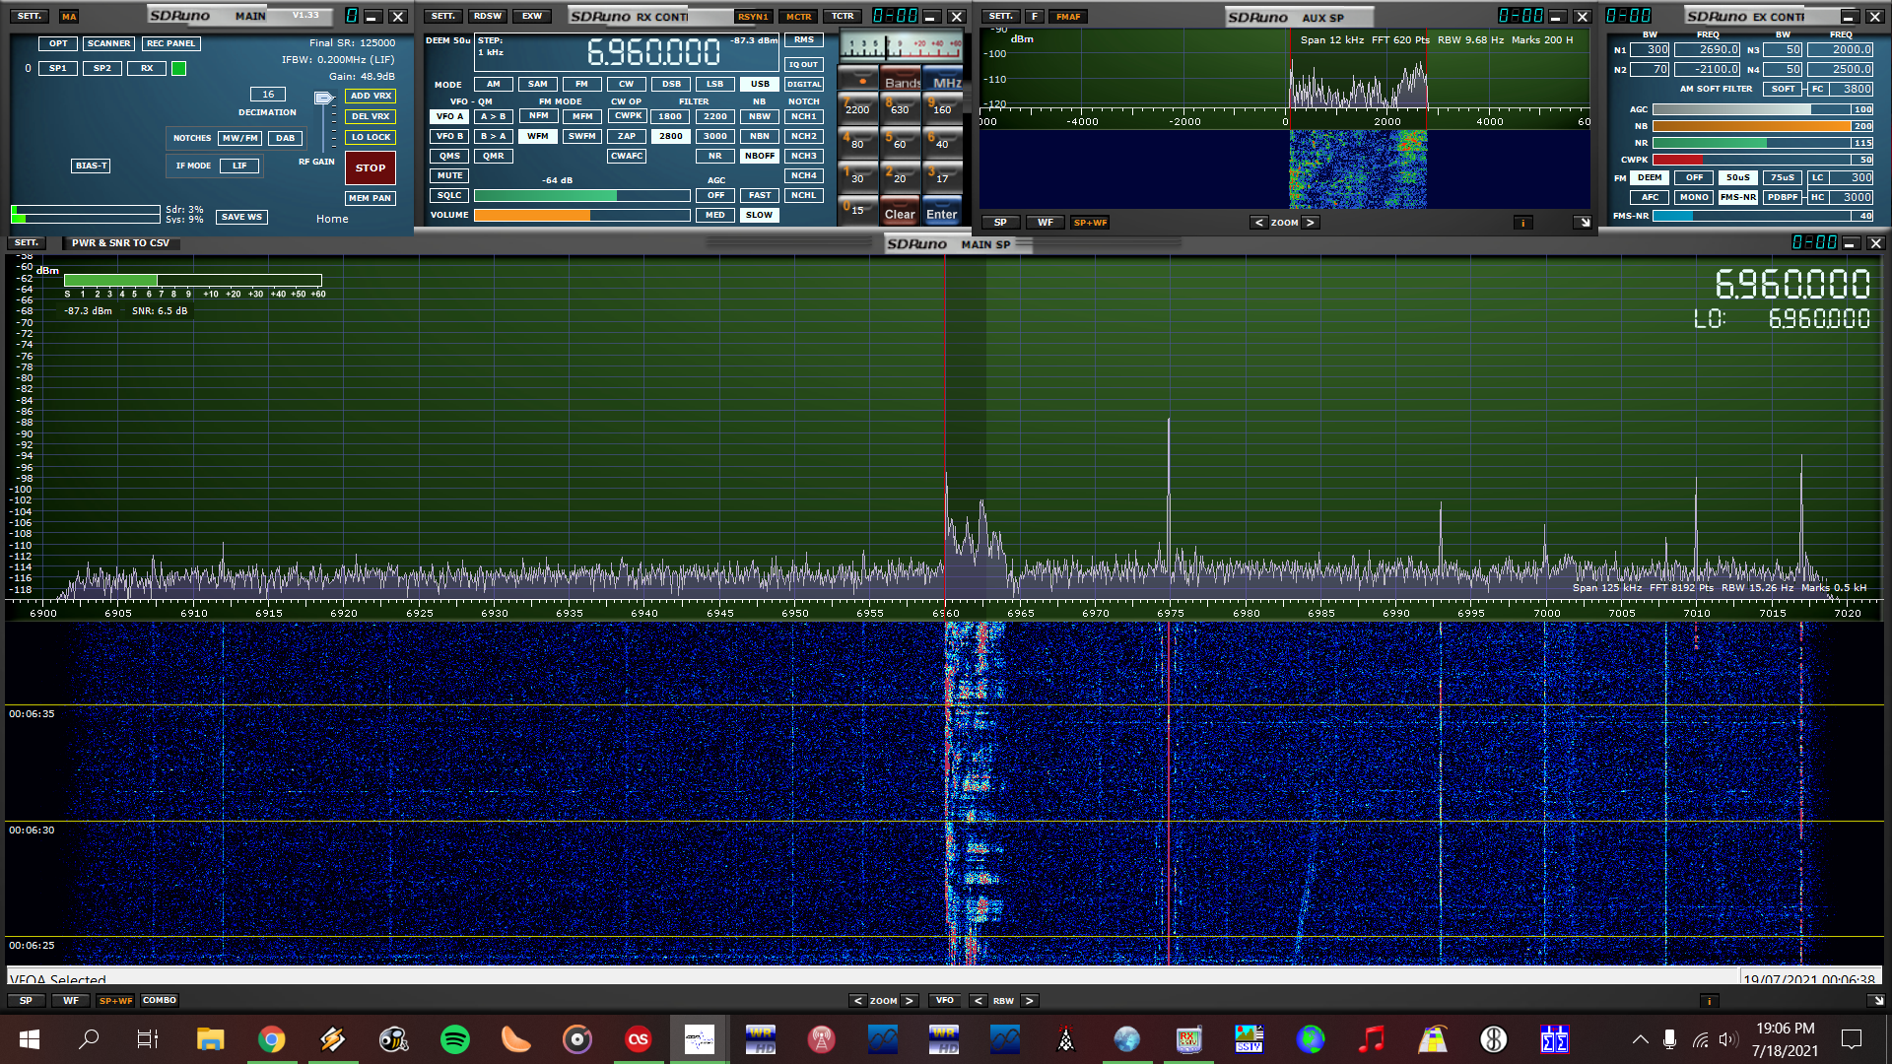Enable LO LOCK in Main panel
The width and height of the screenshot is (1892, 1064).
371,138
